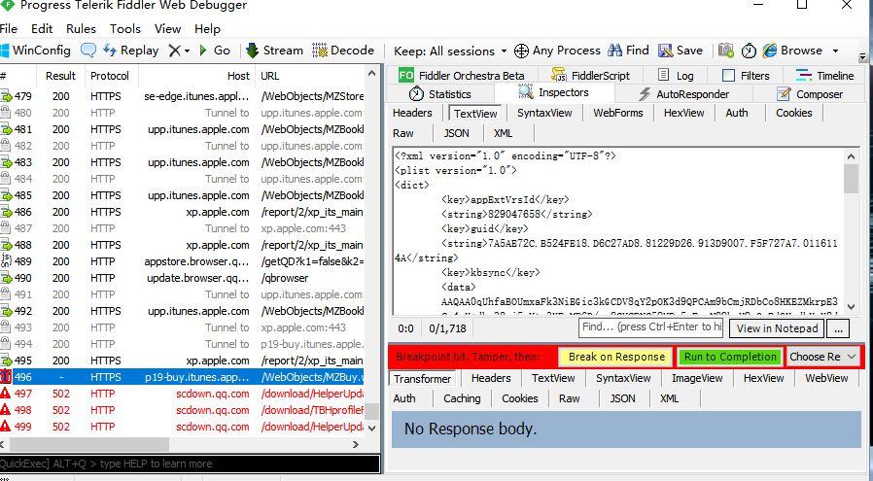Click the comment speech bubble icon
Image resolution: width=873 pixels, height=481 pixels.
coord(87,51)
